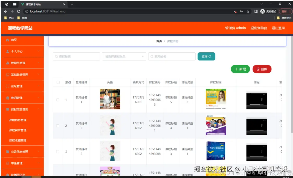Click the 管理员管理 sidebar icon
The image size is (293, 178).
(8, 63)
